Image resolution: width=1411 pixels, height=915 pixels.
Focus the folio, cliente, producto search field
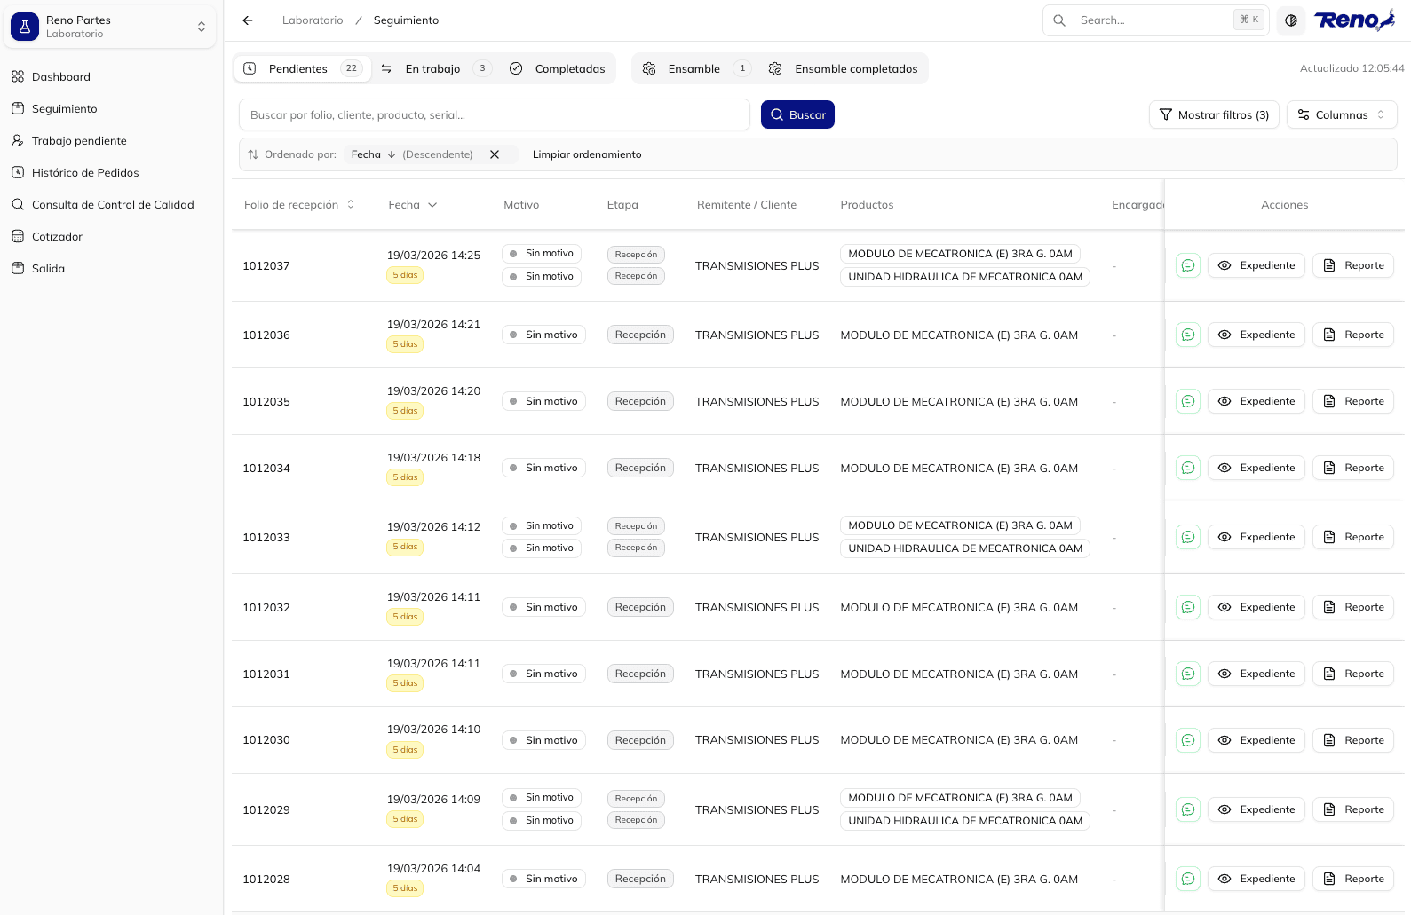point(494,115)
